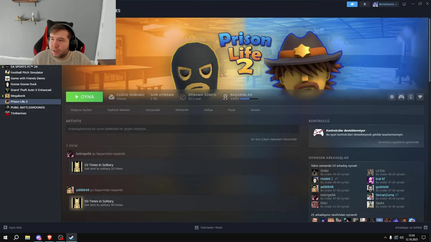Open the Tartışmalar tab
The height and width of the screenshot is (242, 431).
click(153, 110)
